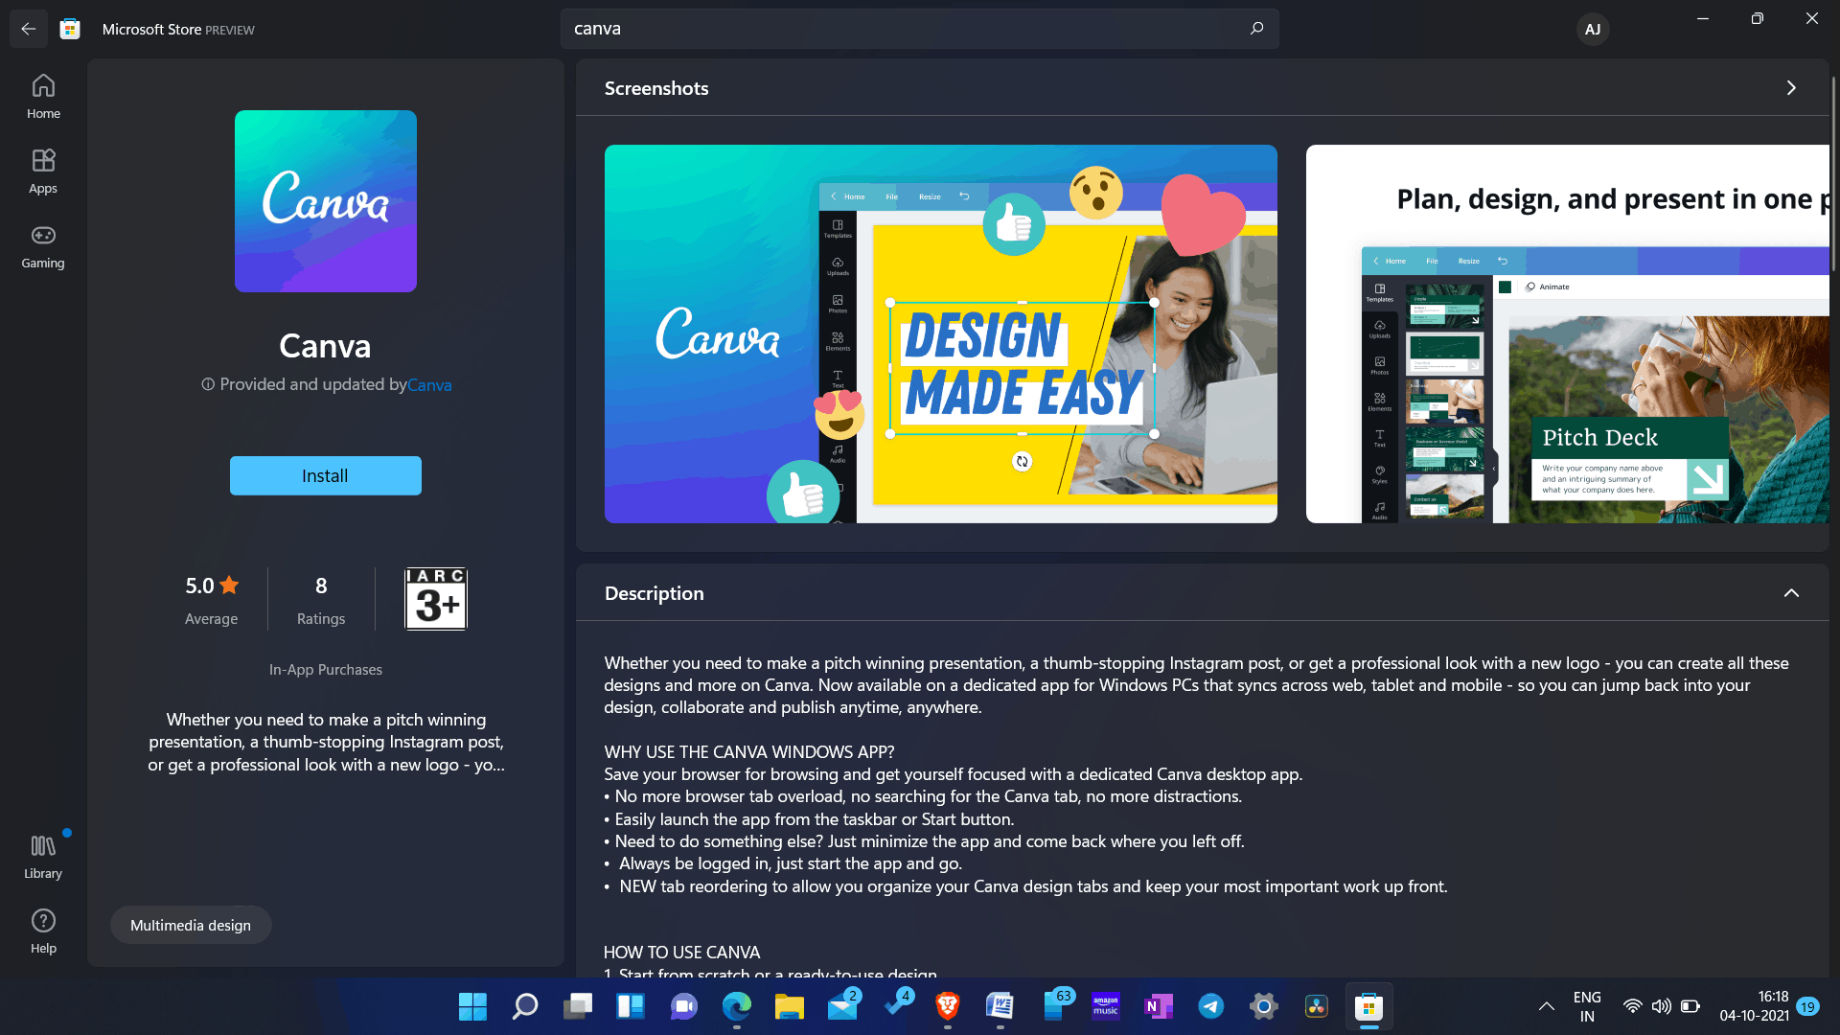Expand hidden icons in the system tray

(1546, 1006)
